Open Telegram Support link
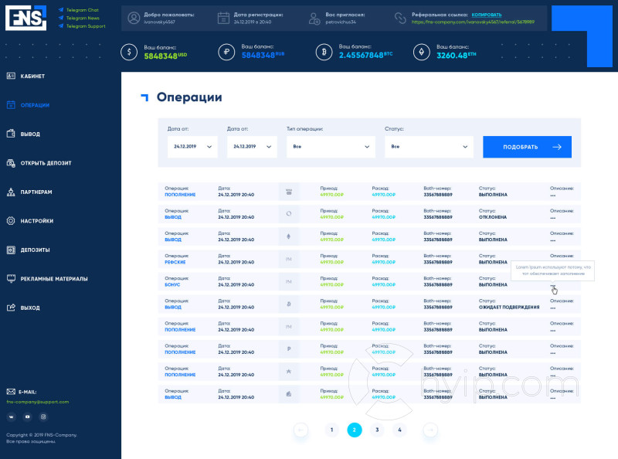The image size is (618, 459). [82, 26]
